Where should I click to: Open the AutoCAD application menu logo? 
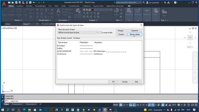(4, 4)
